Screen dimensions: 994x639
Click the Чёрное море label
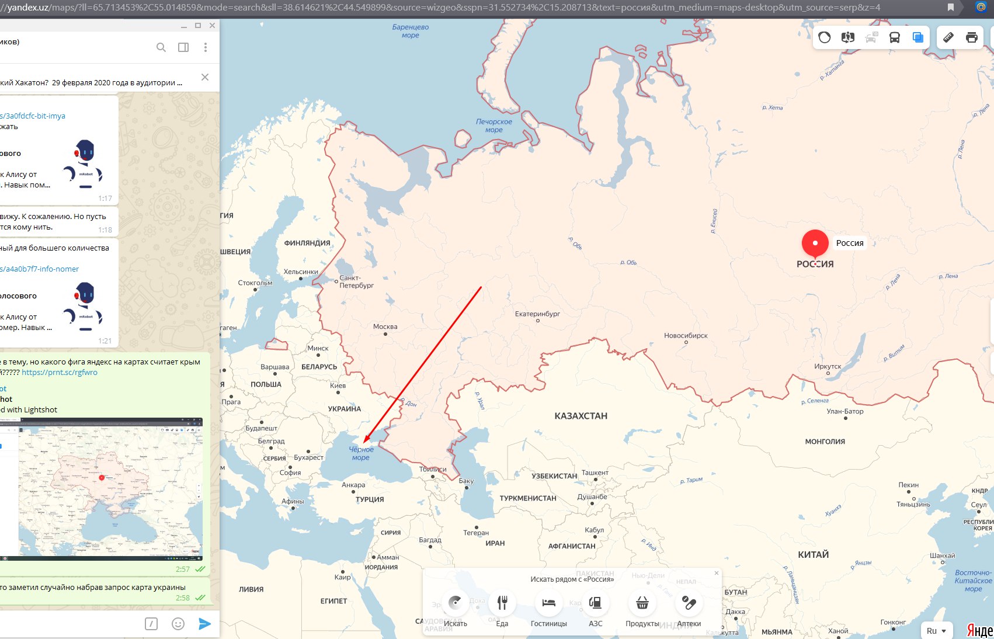[x=361, y=453]
